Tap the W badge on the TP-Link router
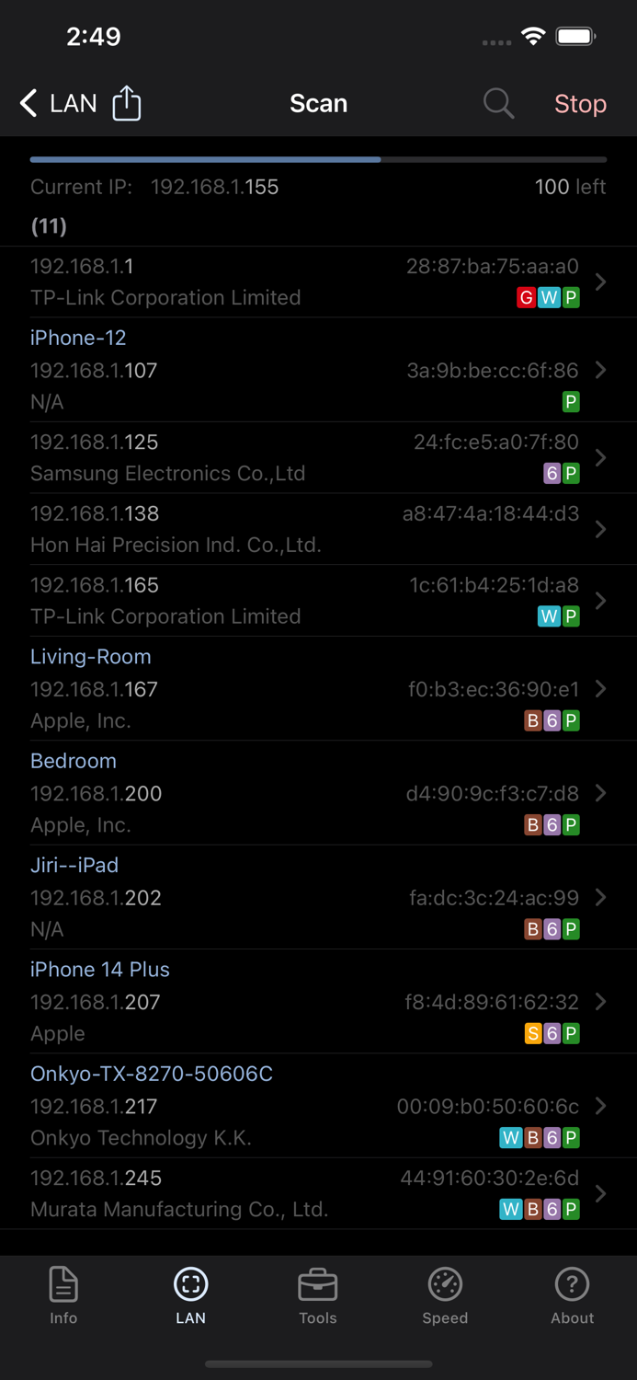Image resolution: width=637 pixels, height=1380 pixels. coord(548,297)
